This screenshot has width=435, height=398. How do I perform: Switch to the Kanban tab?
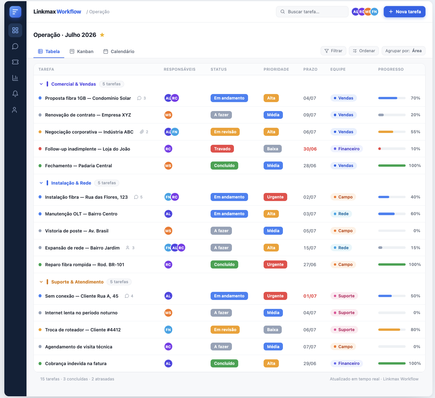[82, 51]
